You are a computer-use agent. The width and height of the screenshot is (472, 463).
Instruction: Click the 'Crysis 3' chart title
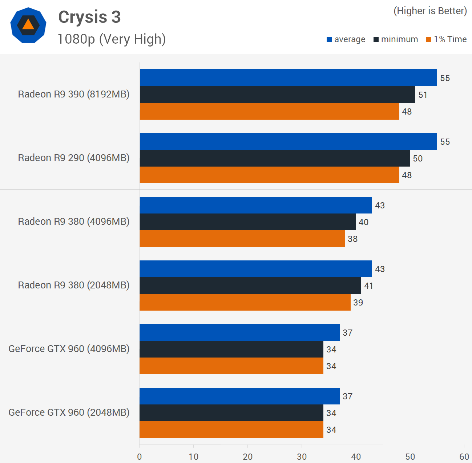pos(89,17)
